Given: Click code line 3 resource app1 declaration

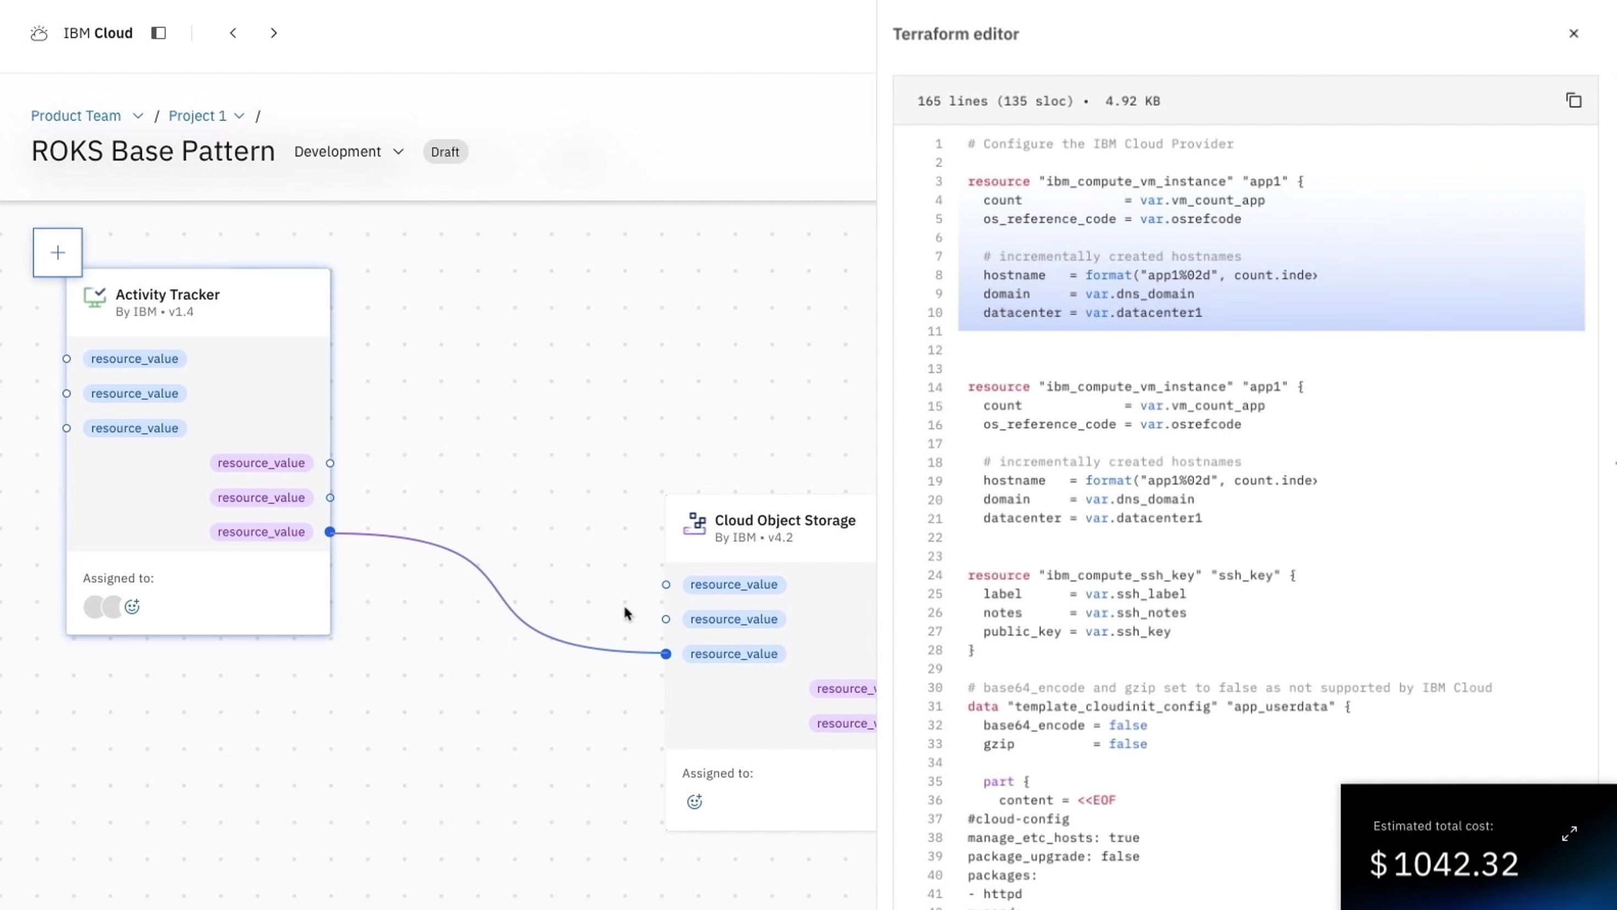Looking at the screenshot, I should tap(1135, 182).
